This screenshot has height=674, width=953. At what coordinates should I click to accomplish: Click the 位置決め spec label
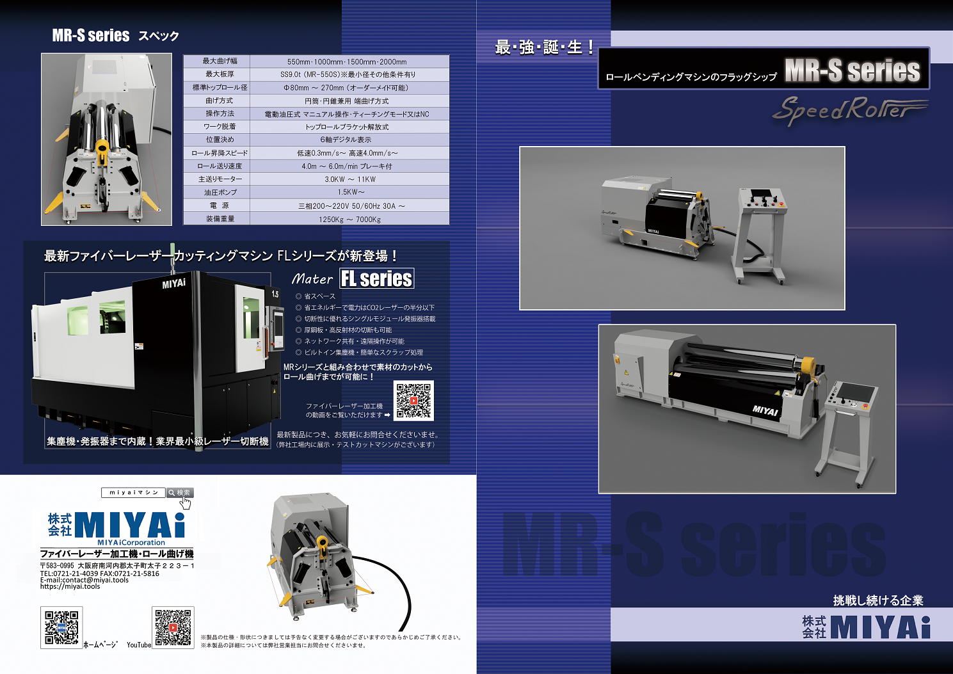point(220,140)
